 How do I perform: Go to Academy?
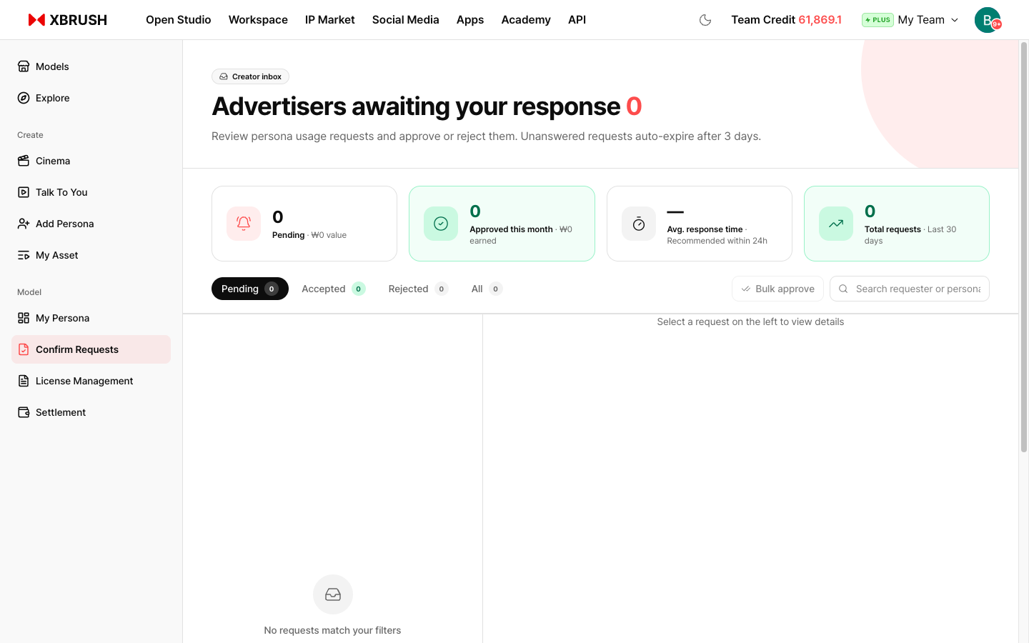pyautogui.click(x=526, y=20)
